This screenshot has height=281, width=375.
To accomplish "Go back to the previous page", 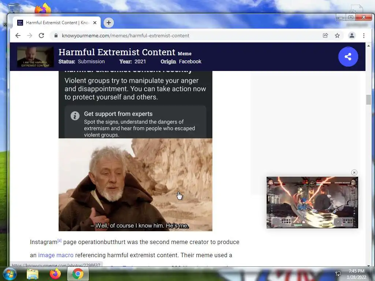I will [18, 35].
